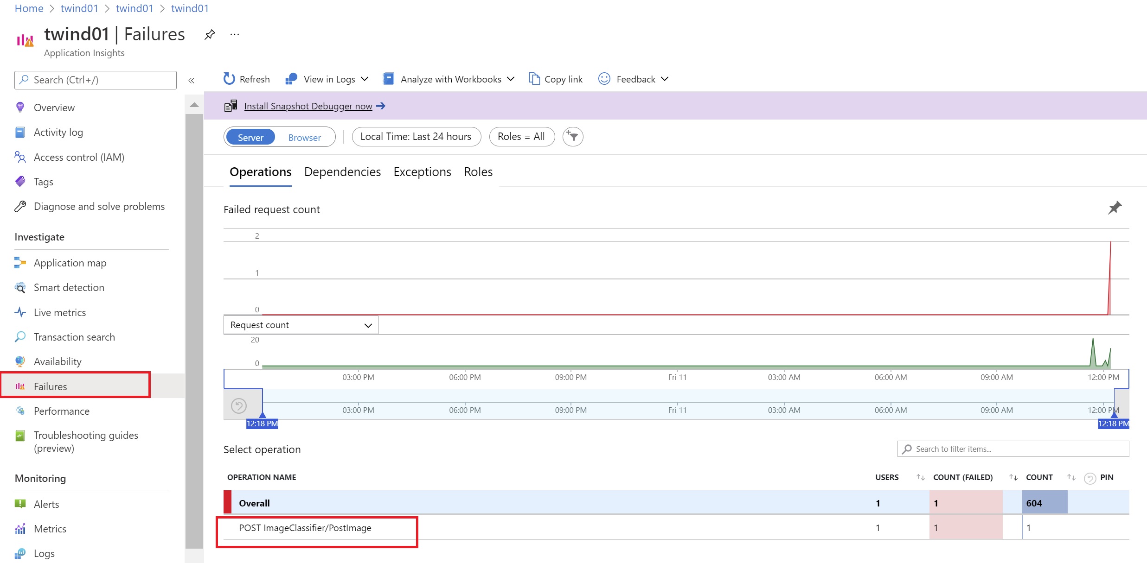Open Local Time: Last 24 hours filter
Image resolution: width=1147 pixels, height=563 pixels.
416,137
